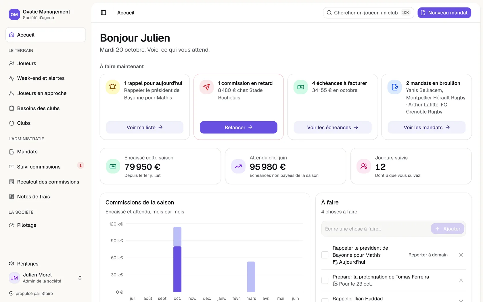This screenshot has width=483, height=302.
Task: Check off Préparer la prolongation de Tomas Ferreira
Action: pyautogui.click(x=325, y=280)
